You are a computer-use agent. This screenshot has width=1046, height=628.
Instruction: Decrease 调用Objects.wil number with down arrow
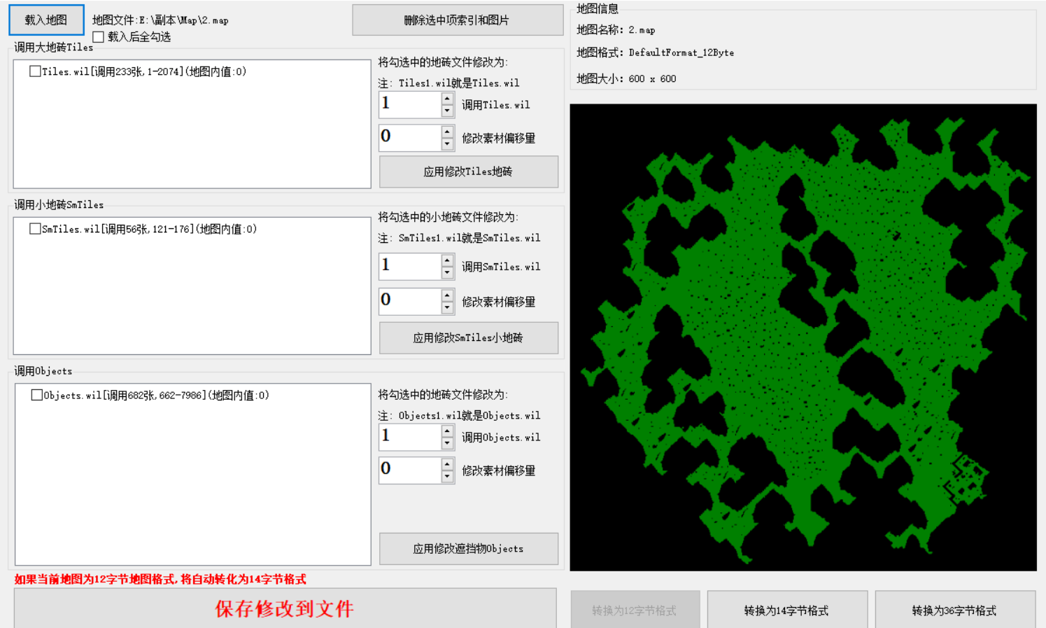coord(447,443)
